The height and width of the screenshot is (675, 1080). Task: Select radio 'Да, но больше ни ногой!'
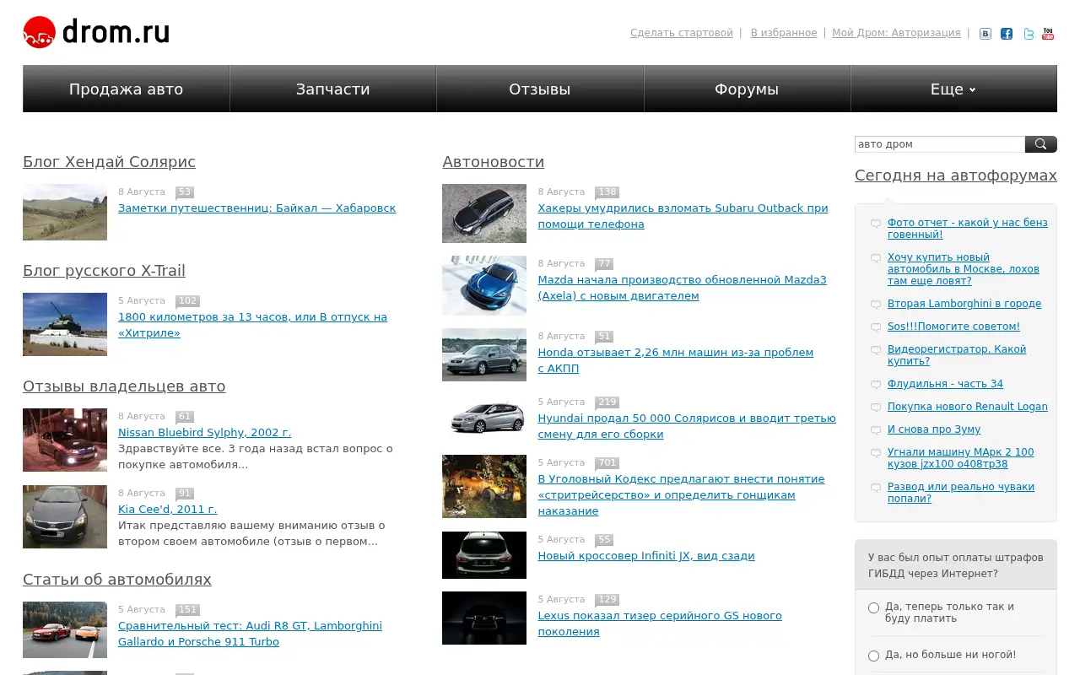click(873, 656)
